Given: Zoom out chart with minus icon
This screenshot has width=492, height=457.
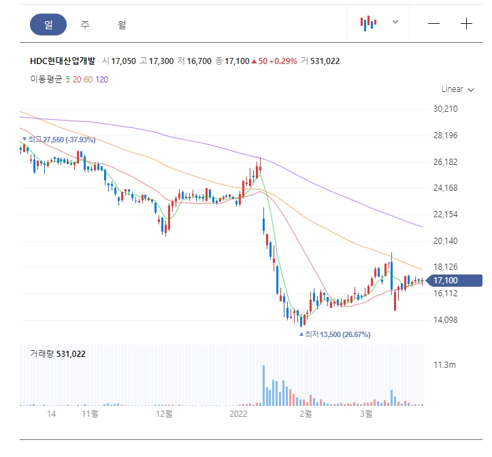Looking at the screenshot, I should (x=433, y=24).
